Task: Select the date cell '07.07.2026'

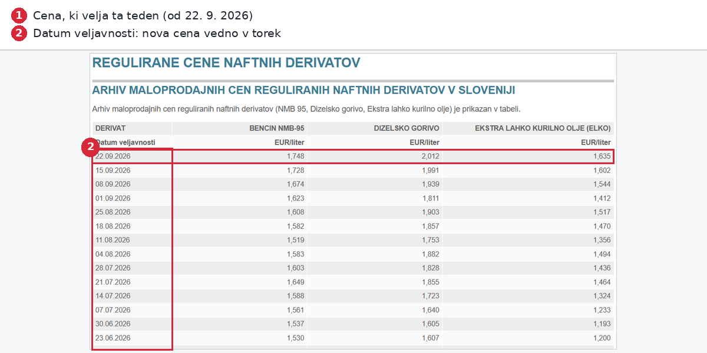Action: pyautogui.click(x=113, y=310)
